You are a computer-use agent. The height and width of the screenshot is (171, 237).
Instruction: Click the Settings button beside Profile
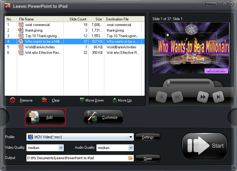pos(148,137)
